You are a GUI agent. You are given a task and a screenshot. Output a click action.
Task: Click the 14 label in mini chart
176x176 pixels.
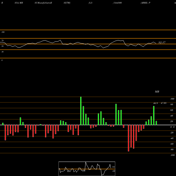pos(113,167)
